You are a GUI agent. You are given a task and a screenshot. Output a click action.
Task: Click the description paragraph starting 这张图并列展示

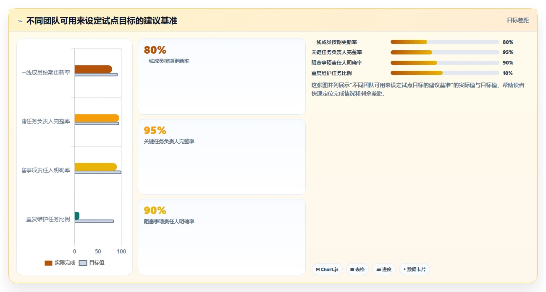pyautogui.click(x=418, y=89)
